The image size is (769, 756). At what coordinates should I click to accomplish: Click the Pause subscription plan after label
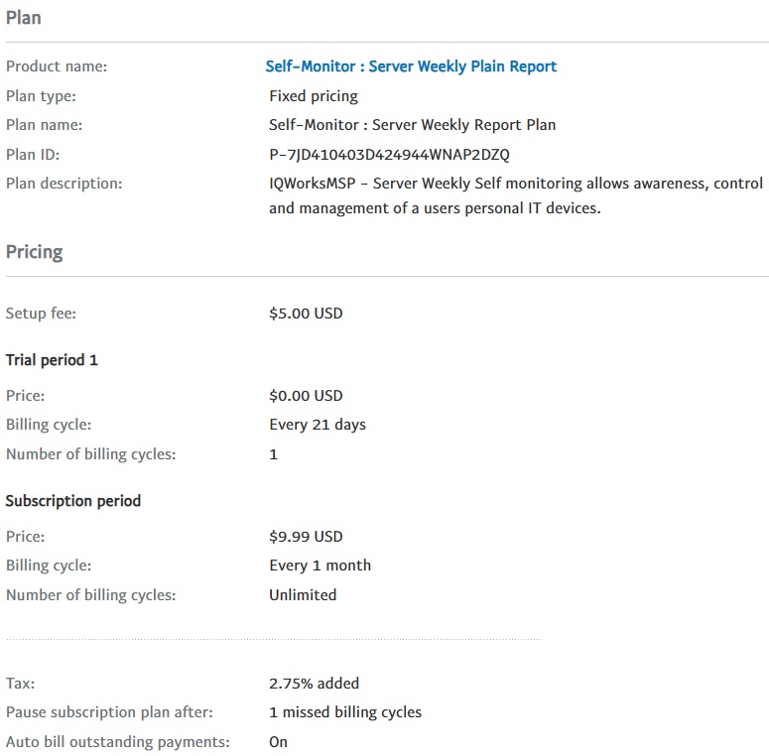click(x=109, y=712)
